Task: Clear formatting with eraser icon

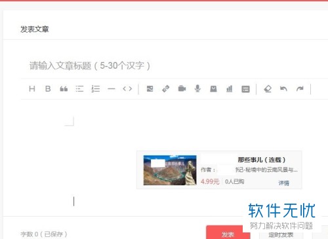Action: 268,89
